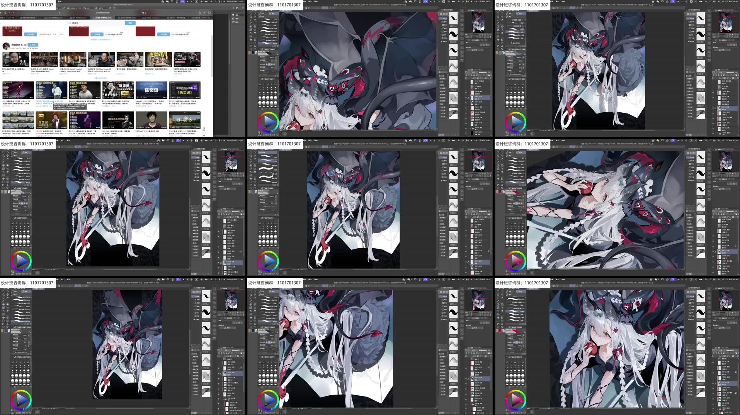Click the color wheel in bat-wing close-up frame
Viewport: 740px width, 415px height.
tap(269, 122)
